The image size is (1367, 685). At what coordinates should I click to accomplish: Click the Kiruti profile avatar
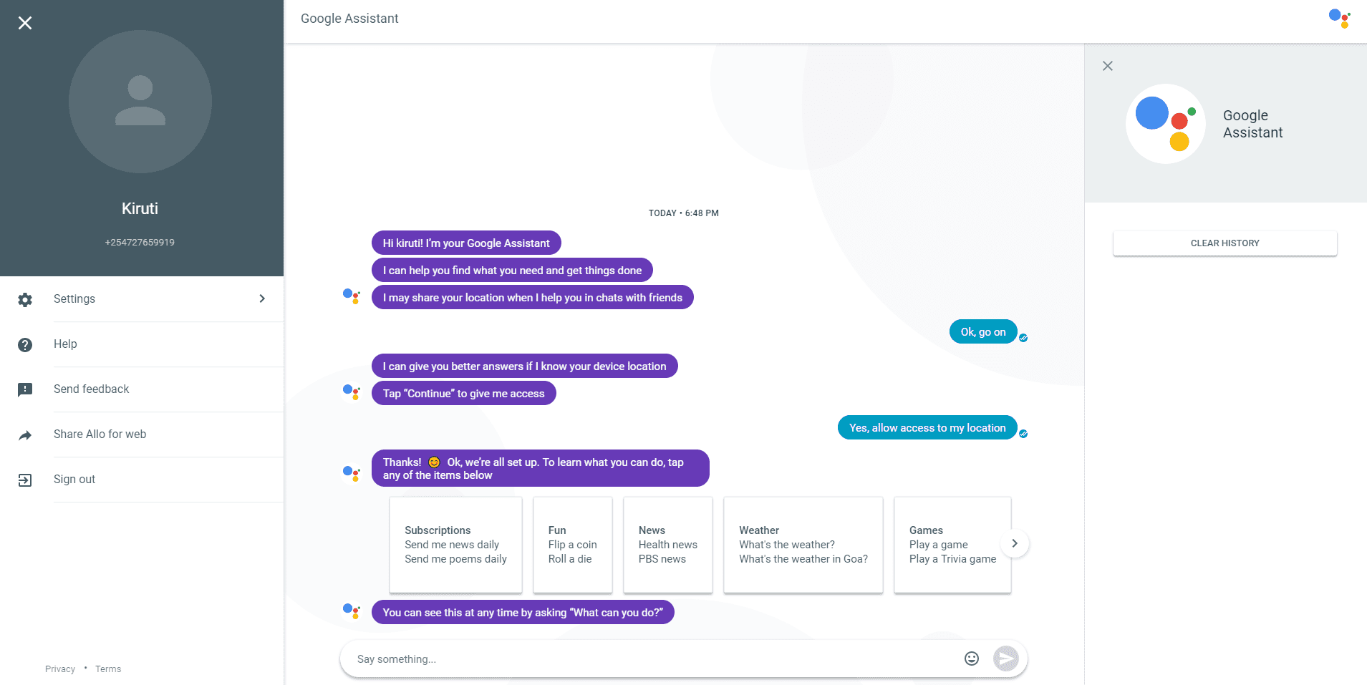[x=140, y=102]
